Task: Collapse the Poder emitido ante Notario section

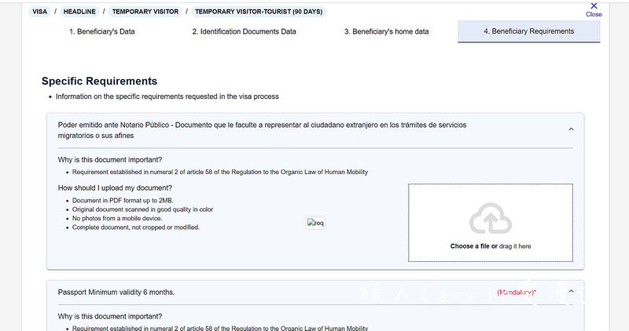Action: [x=571, y=129]
